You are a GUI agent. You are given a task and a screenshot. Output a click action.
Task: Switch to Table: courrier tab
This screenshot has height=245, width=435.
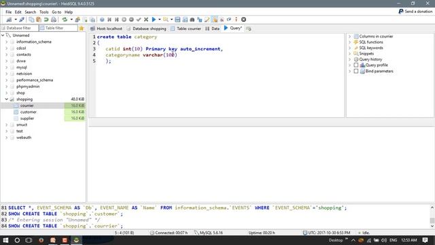coord(186,29)
